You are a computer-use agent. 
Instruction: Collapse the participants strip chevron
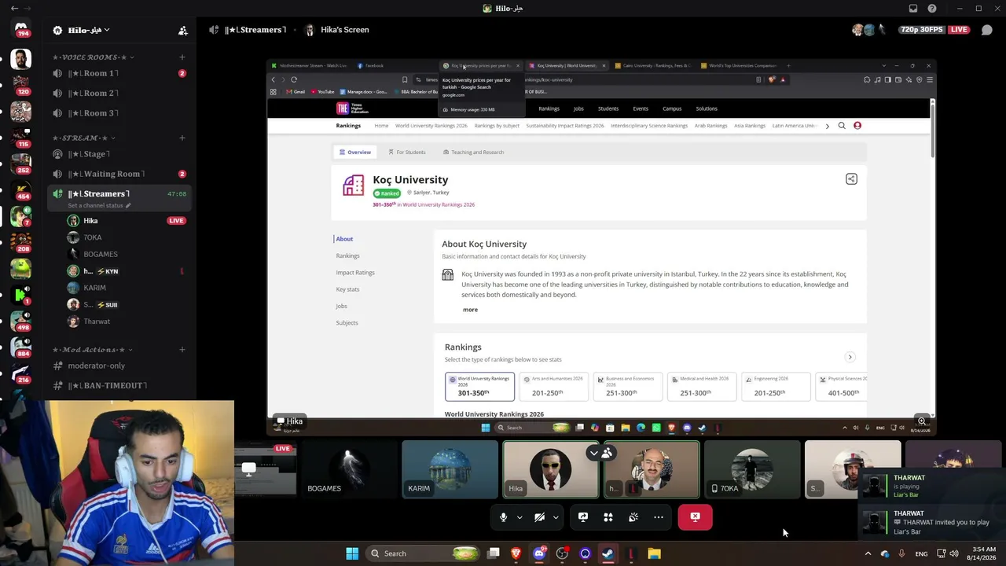[594, 453]
